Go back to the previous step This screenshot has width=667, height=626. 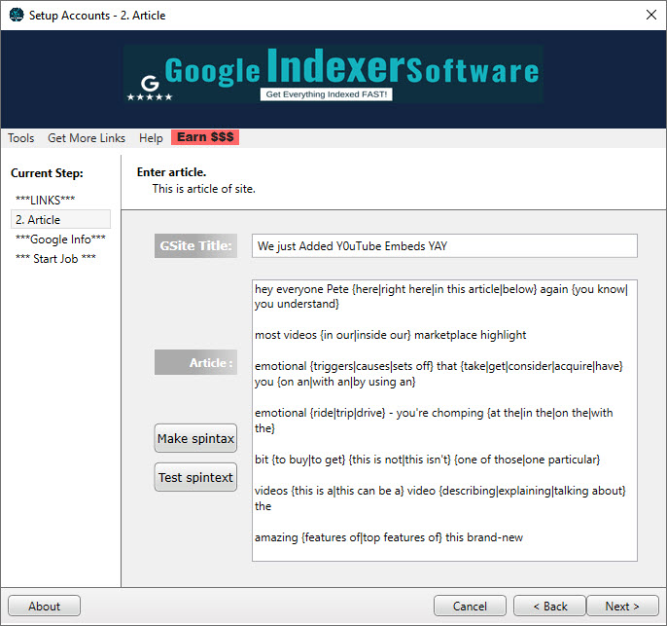[550, 606]
